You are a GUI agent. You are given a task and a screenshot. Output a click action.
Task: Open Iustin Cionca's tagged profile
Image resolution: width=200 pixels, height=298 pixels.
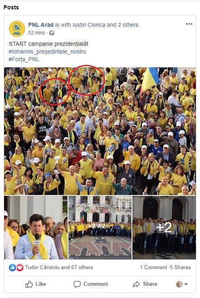click(89, 25)
